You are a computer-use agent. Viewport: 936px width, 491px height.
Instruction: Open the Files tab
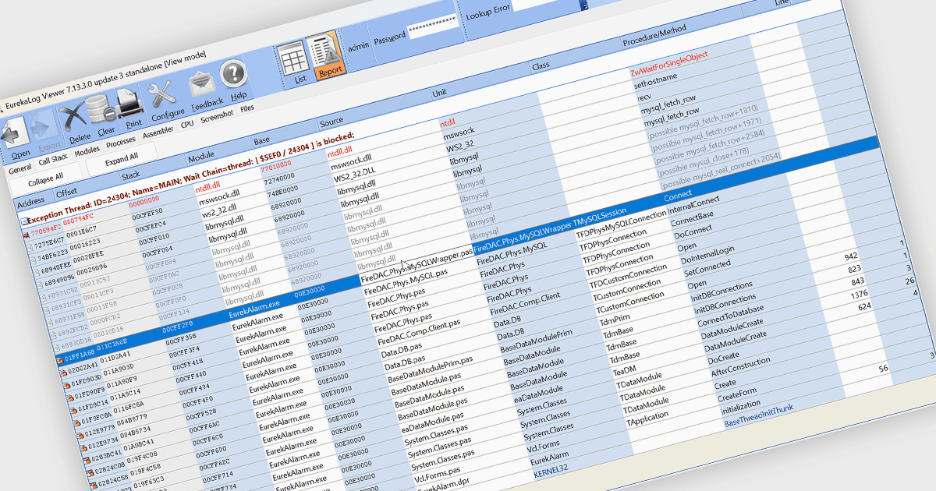[x=247, y=108]
